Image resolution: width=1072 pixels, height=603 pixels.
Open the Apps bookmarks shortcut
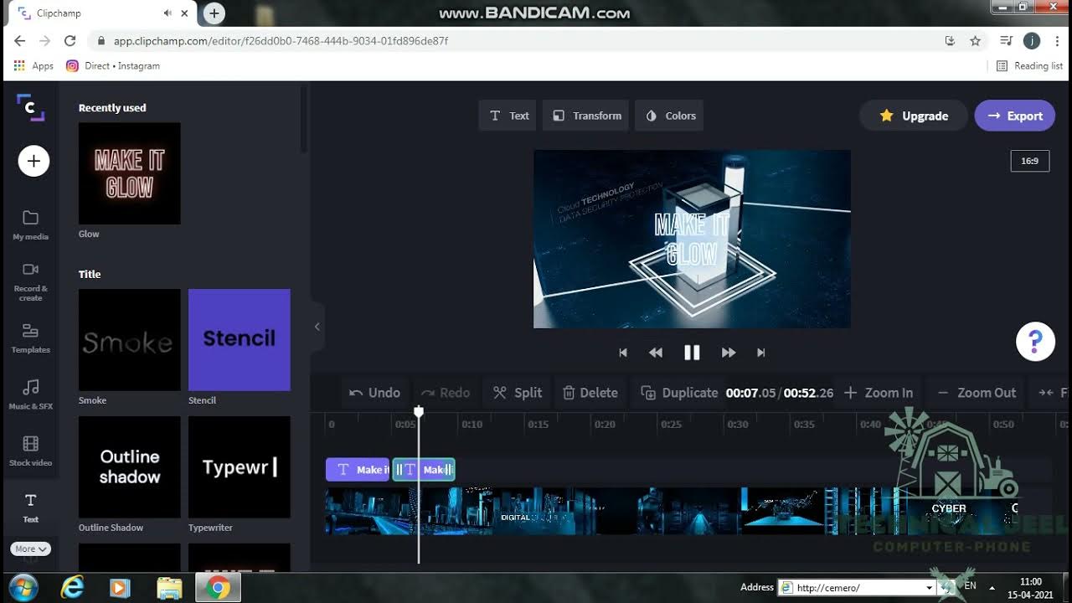click(34, 66)
